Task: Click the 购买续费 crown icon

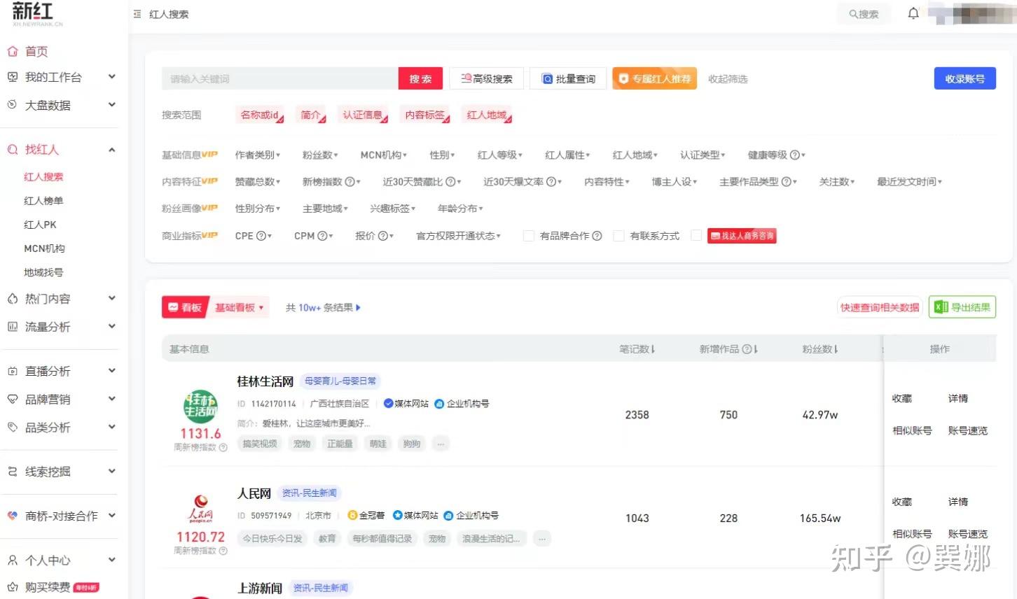Action: [12, 587]
